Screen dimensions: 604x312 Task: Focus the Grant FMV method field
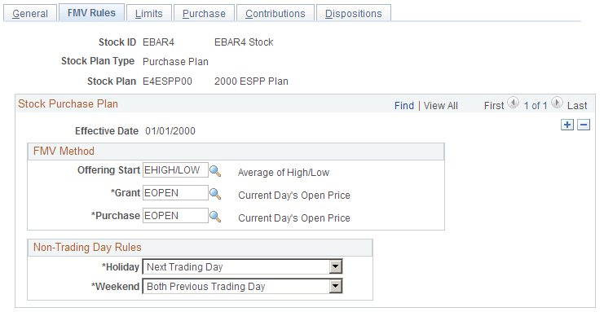(x=175, y=192)
